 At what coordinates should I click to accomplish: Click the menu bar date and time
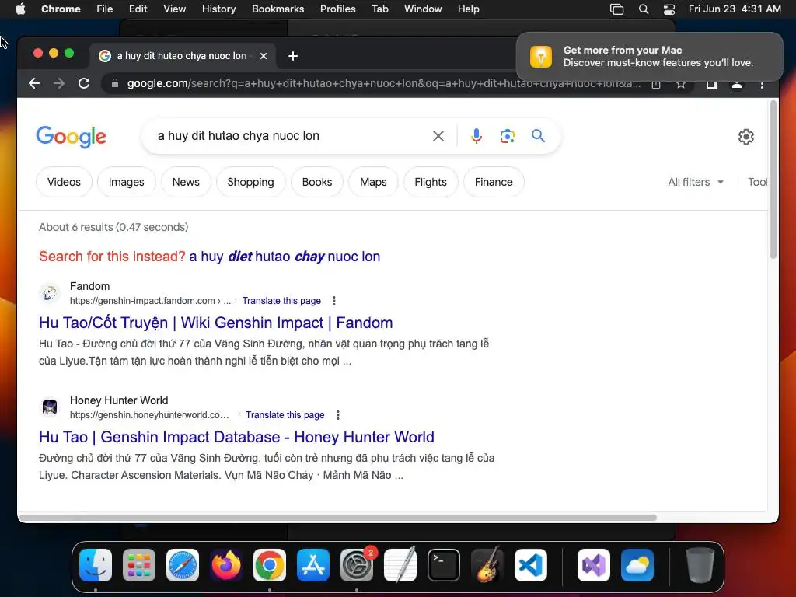735,9
